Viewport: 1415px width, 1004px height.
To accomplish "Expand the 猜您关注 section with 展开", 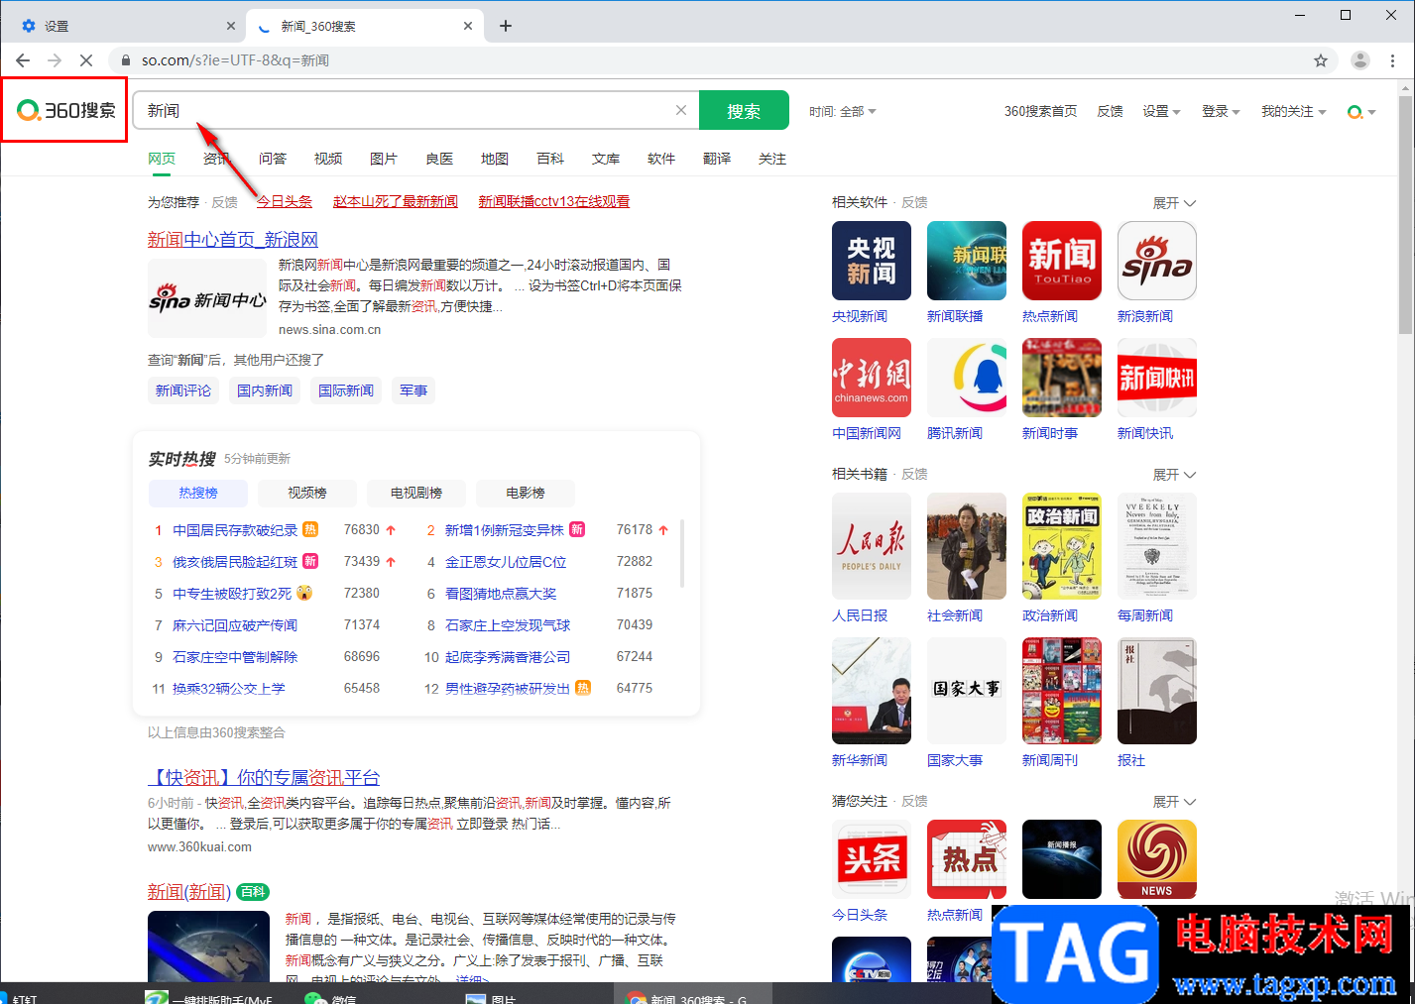I will 1174,802.
